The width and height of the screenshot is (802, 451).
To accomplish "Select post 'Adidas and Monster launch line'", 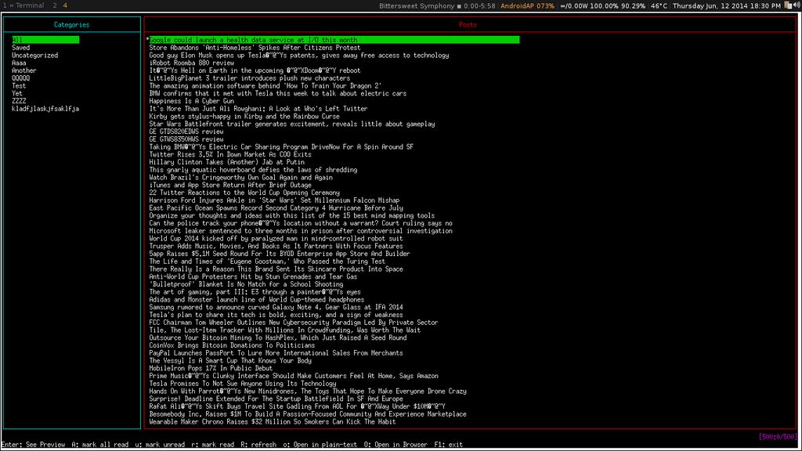I will pyautogui.click(x=257, y=300).
